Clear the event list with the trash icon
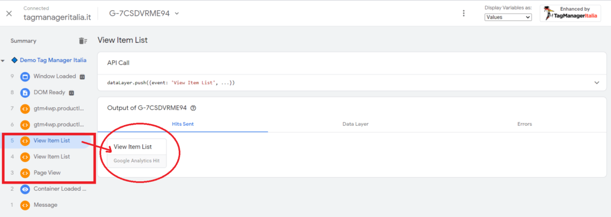The height and width of the screenshot is (217, 611). pos(82,41)
